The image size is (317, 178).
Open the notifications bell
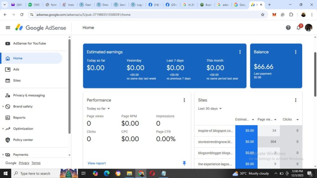(298, 28)
